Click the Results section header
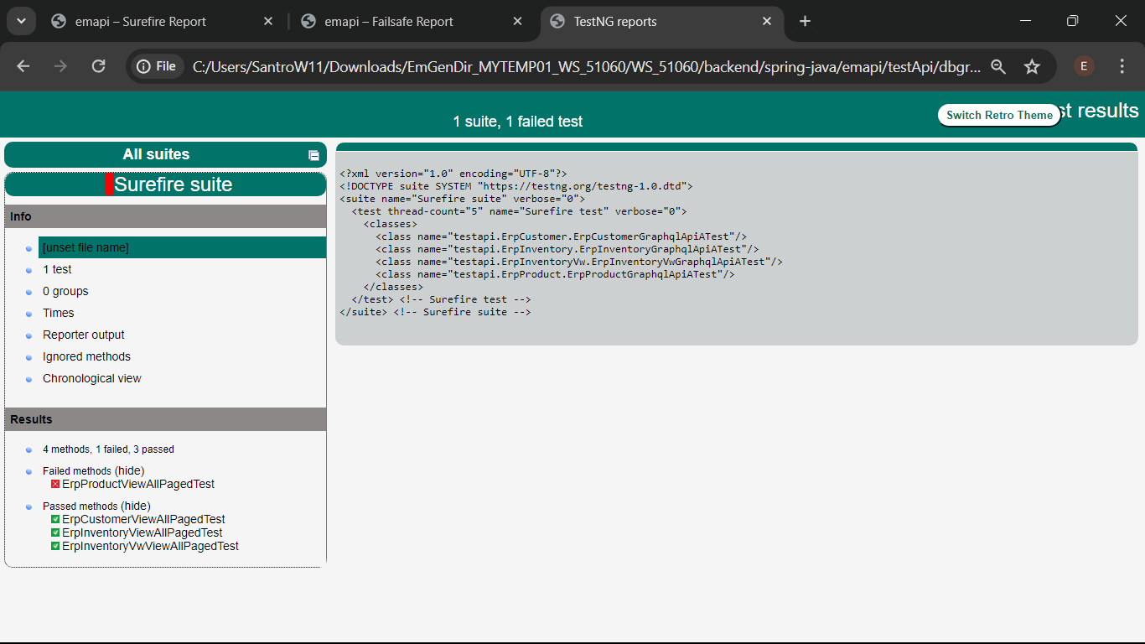The height and width of the screenshot is (644, 1145). [x=165, y=419]
